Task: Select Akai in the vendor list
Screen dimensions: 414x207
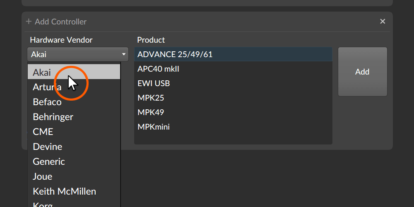Action: tap(74, 72)
